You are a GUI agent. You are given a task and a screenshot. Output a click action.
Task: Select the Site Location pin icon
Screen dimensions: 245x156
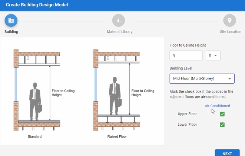pos(230,20)
